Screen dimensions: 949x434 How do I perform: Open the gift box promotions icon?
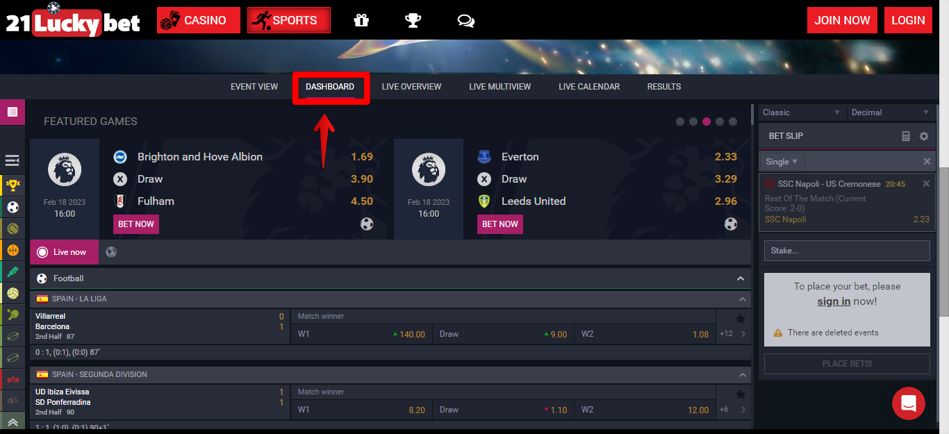coord(361,20)
